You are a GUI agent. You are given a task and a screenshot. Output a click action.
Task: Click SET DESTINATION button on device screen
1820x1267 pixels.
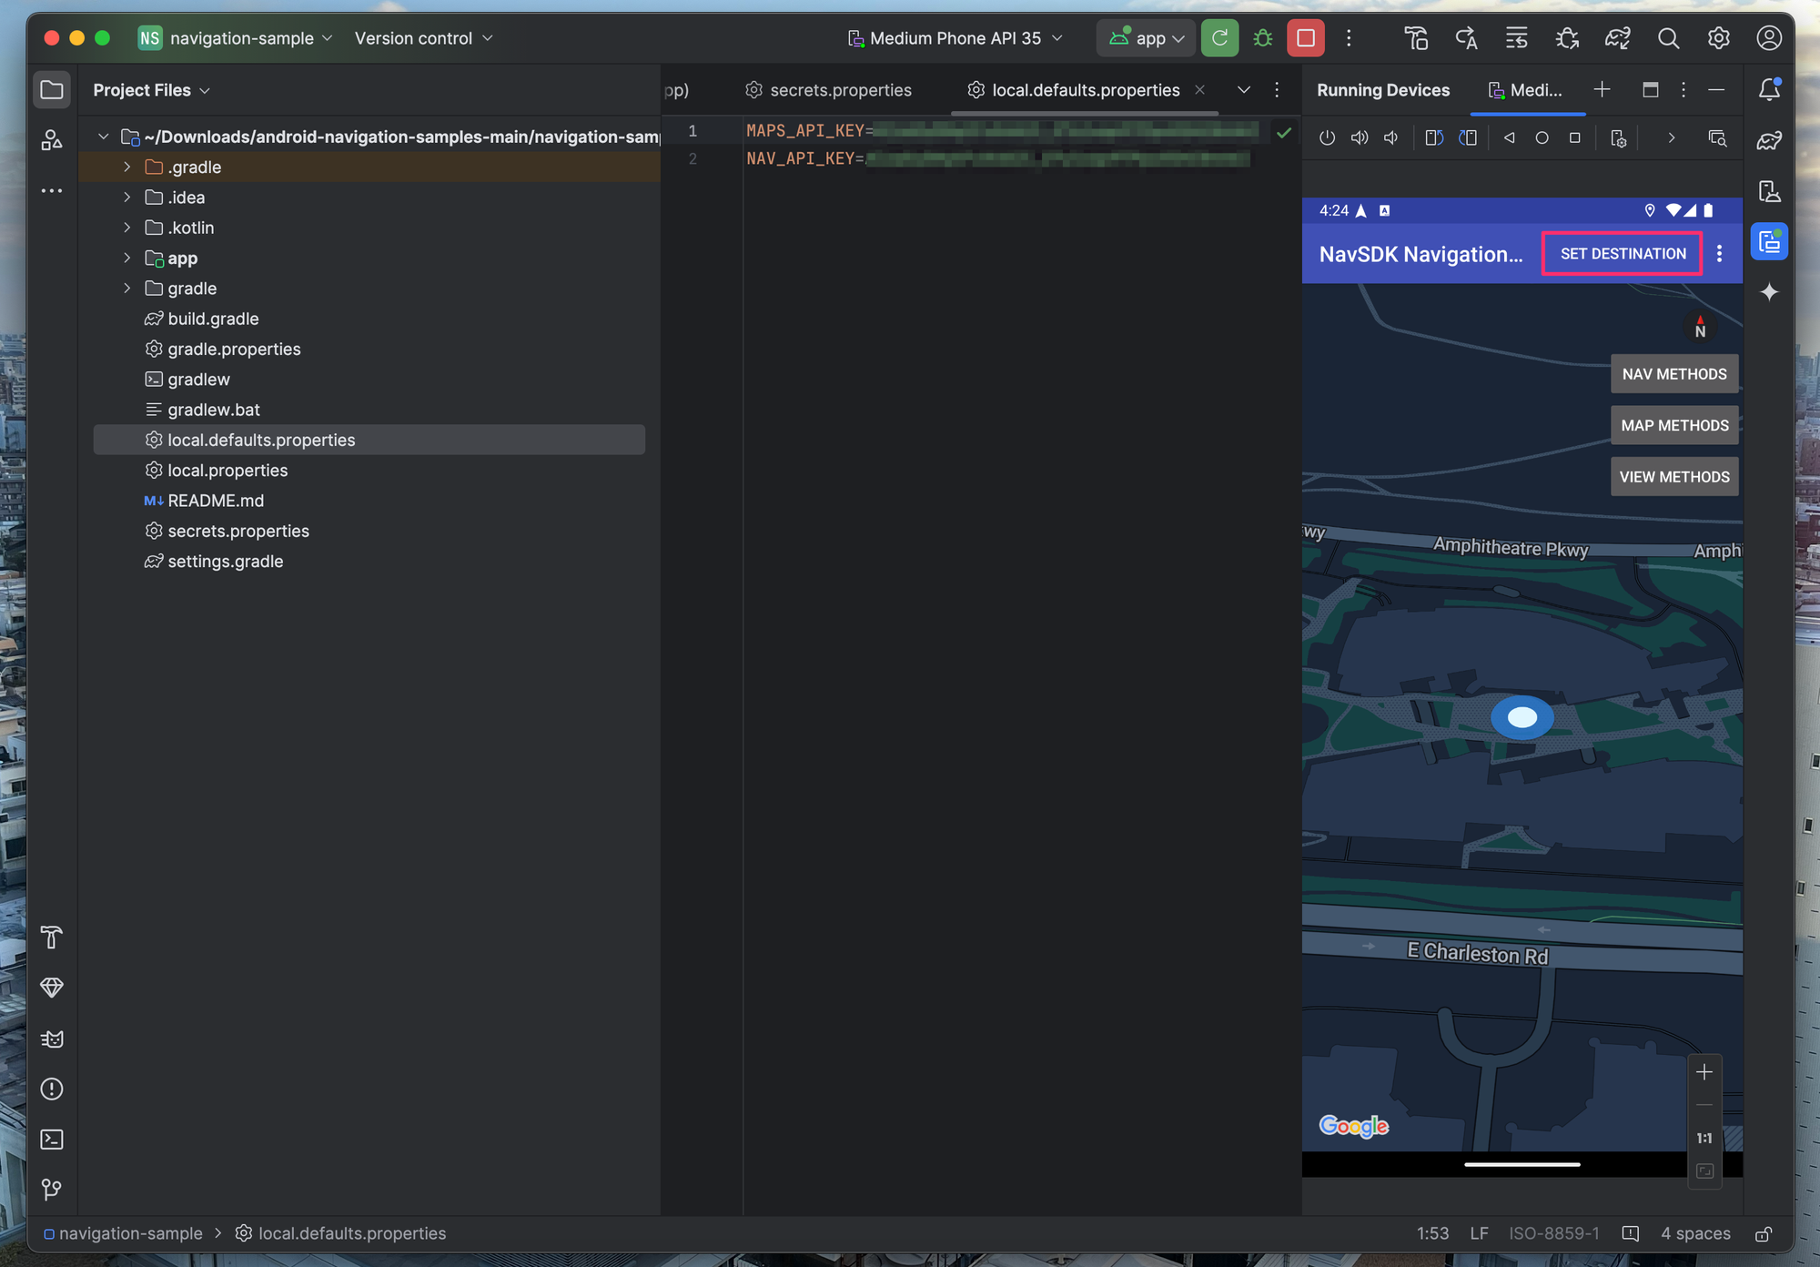tap(1623, 253)
